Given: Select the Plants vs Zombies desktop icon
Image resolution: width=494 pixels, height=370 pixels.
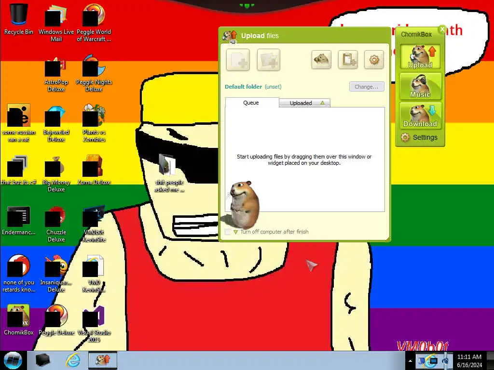Looking at the screenshot, I should (94, 123).
